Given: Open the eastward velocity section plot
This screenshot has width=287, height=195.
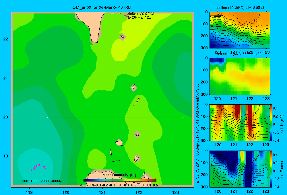Looking at the screenshot, I should coord(240,169).
